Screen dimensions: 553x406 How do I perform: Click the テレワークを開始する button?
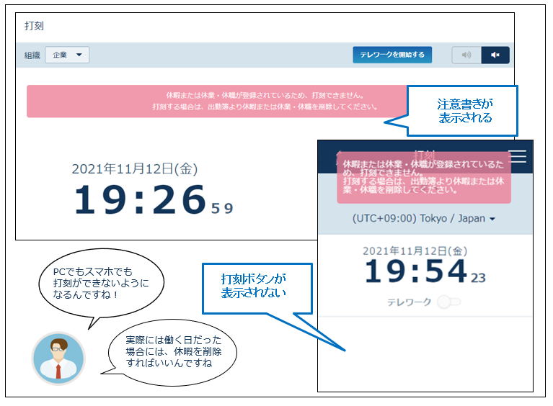pos(392,55)
